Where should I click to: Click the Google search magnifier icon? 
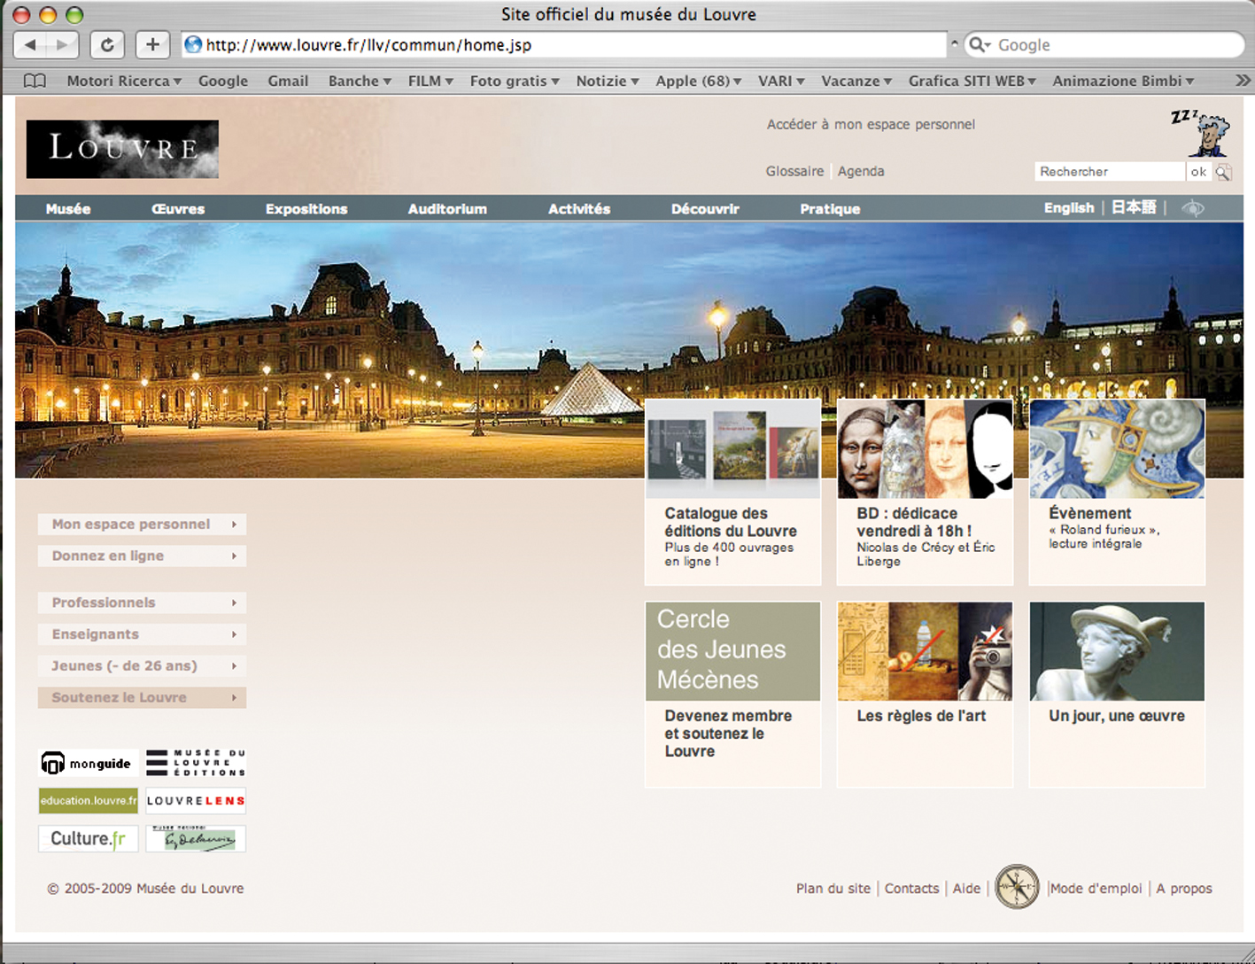978,44
